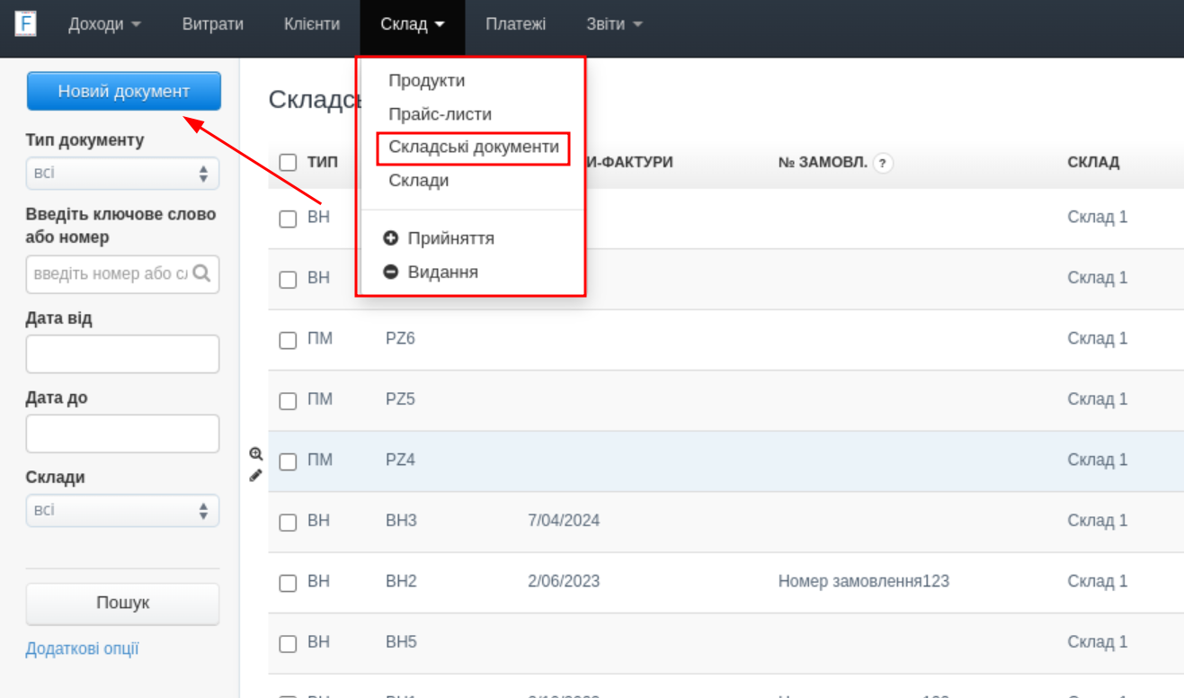Image resolution: width=1184 pixels, height=698 pixels.
Task: Click the magnifier icon in keyword search field
Action: coord(201,273)
